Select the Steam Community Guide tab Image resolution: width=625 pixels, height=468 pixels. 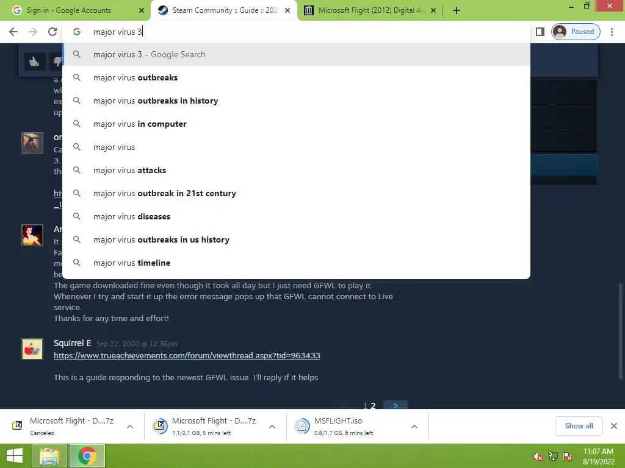225,10
